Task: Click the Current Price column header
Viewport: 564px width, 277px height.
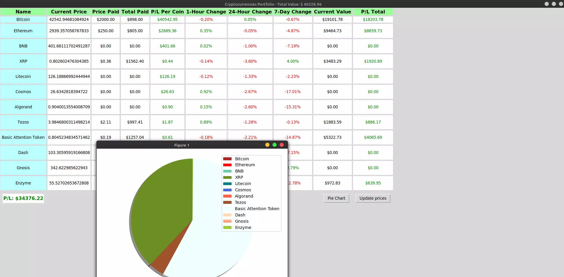Action: [x=69, y=12]
